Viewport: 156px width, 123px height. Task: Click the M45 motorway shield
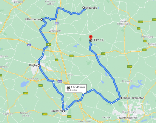[x=60, y=81]
